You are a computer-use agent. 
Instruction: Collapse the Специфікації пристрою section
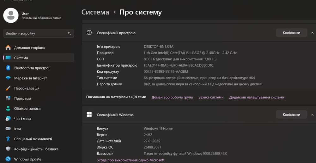(312, 33)
